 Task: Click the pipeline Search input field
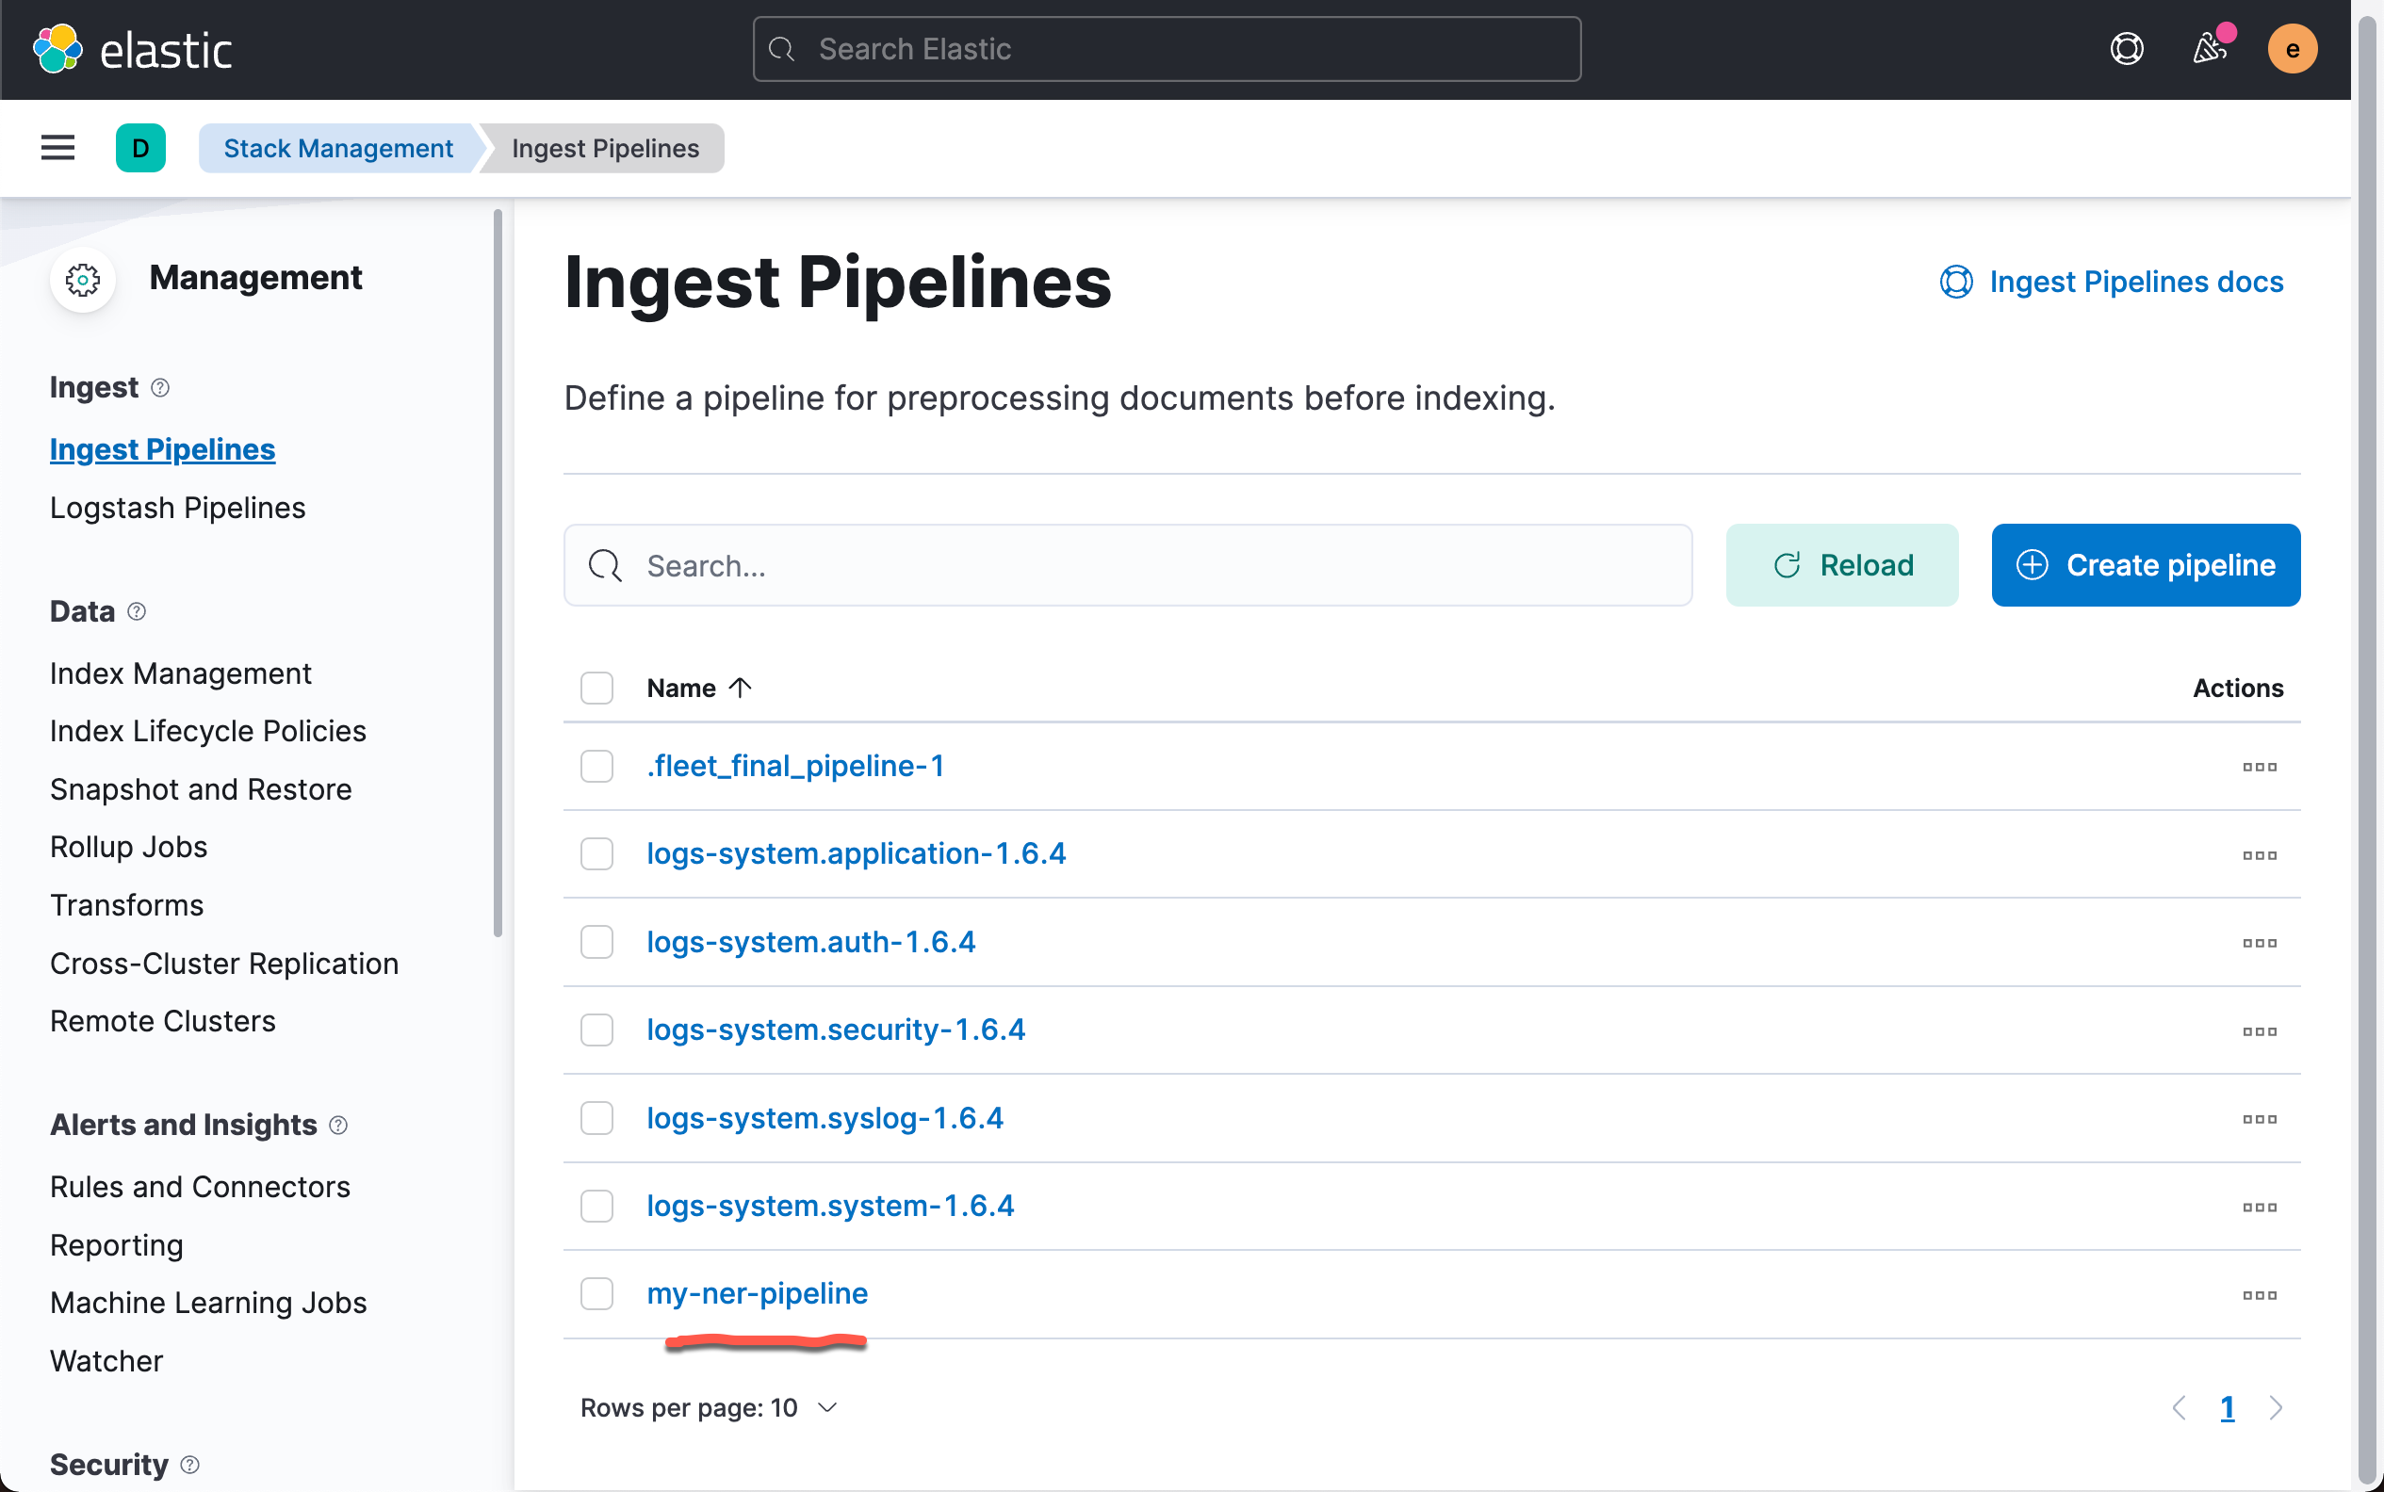click(1127, 565)
